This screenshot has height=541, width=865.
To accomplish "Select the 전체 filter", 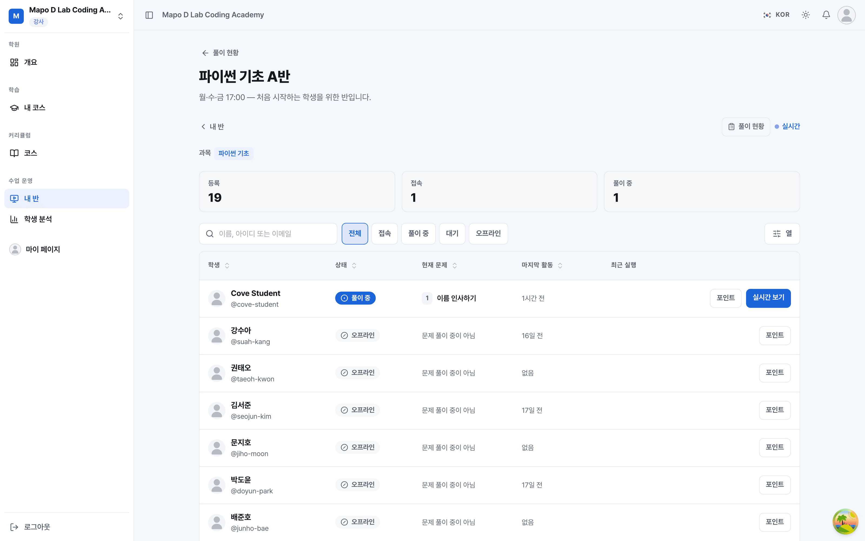I will coord(355,234).
